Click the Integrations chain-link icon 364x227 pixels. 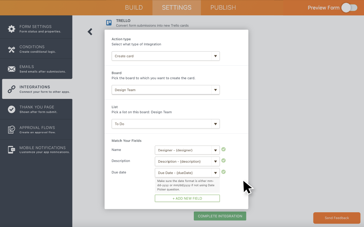[x=11, y=89]
